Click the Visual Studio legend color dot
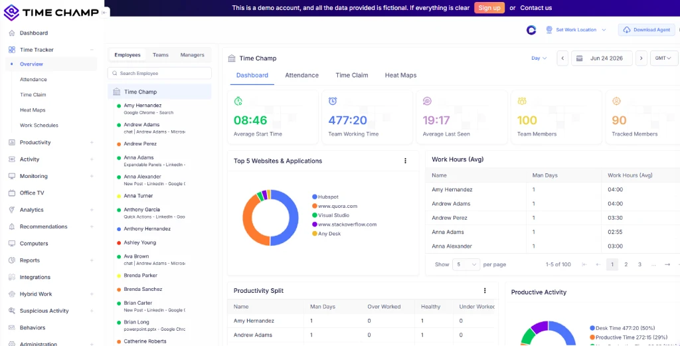 click(x=314, y=215)
